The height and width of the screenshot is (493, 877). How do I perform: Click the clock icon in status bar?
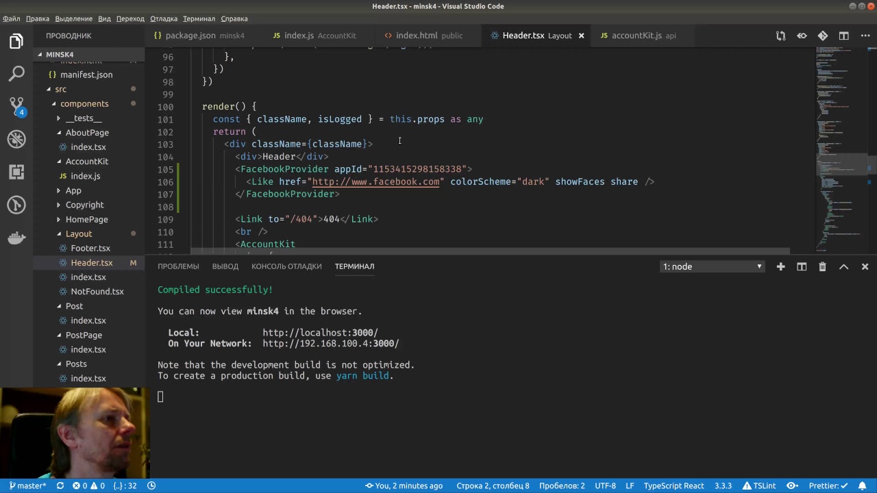151,485
